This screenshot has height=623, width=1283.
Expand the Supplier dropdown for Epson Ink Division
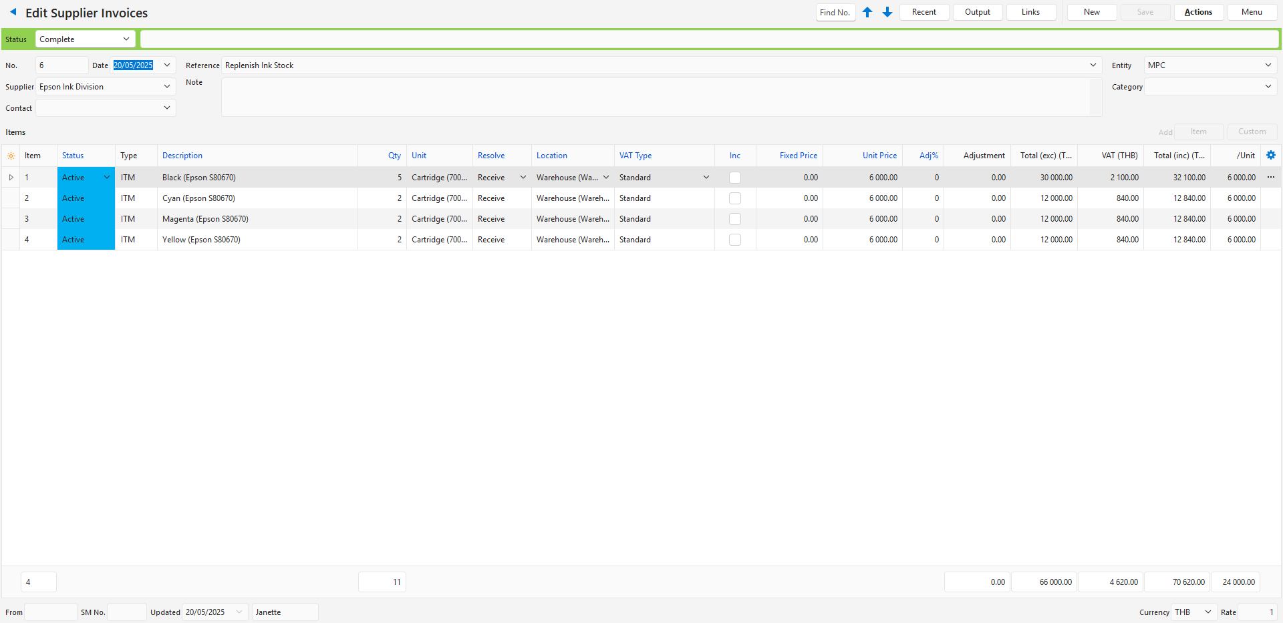pyautogui.click(x=167, y=87)
